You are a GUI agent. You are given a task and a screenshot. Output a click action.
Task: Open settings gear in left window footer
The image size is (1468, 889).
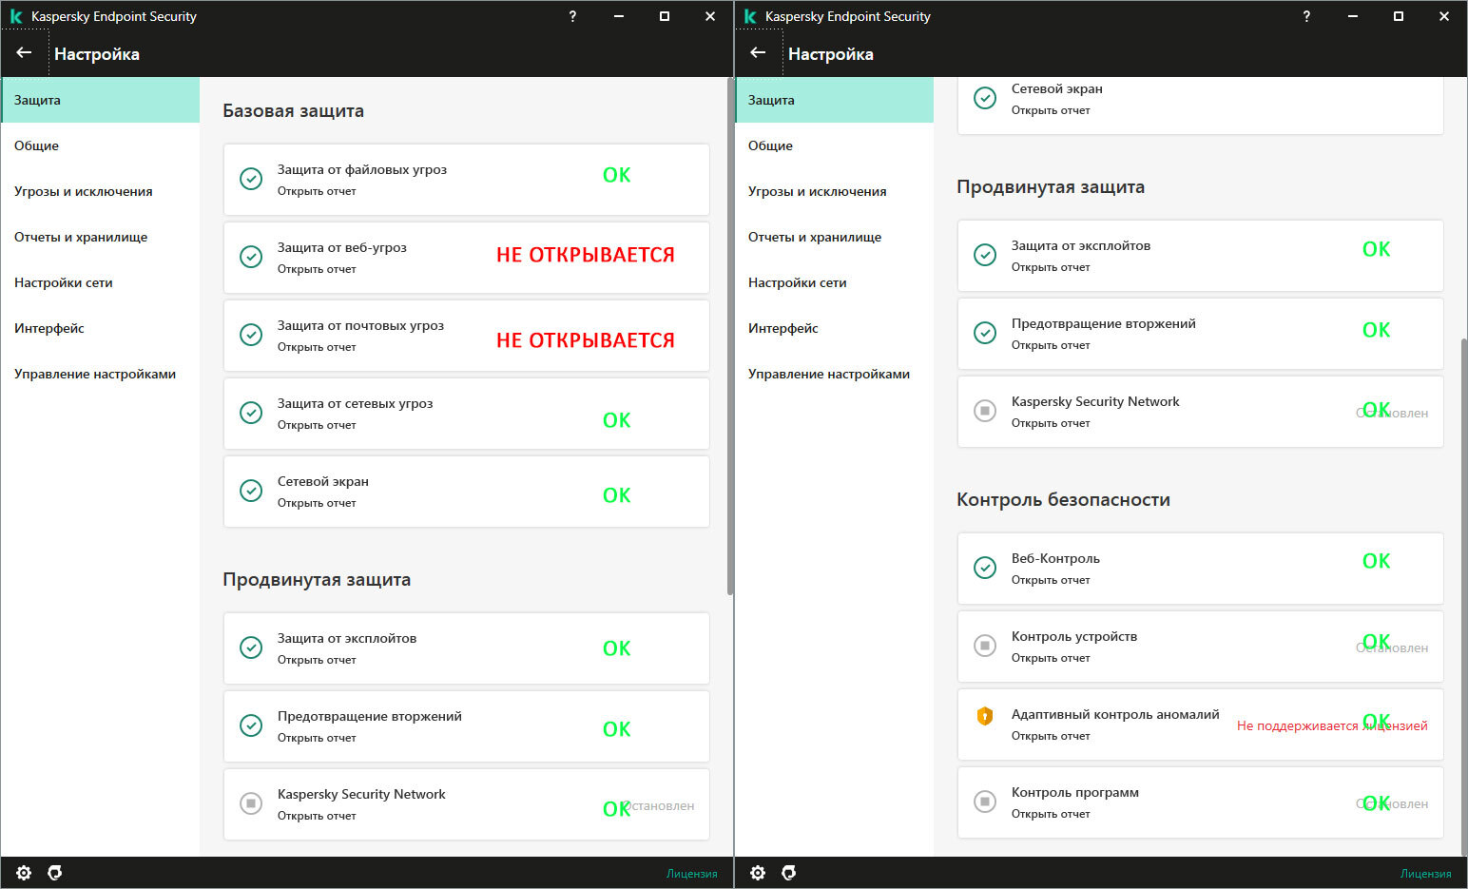click(x=24, y=873)
